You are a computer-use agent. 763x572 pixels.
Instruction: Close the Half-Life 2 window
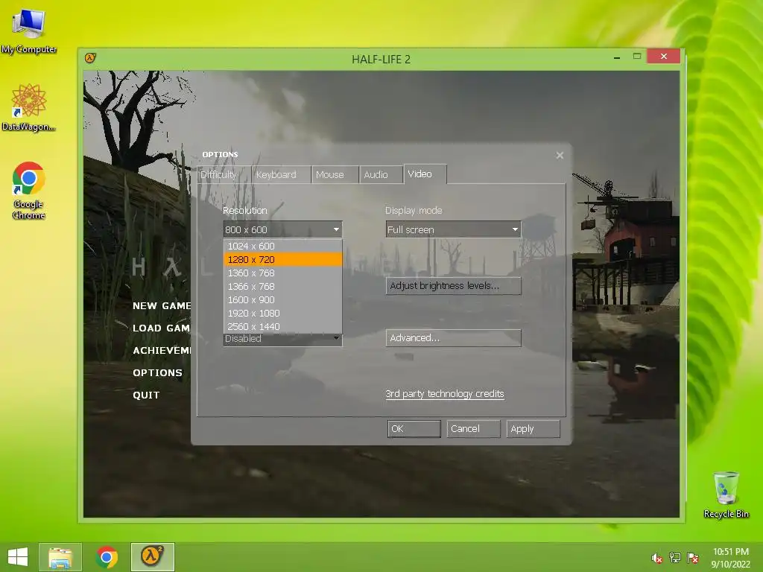[664, 57]
